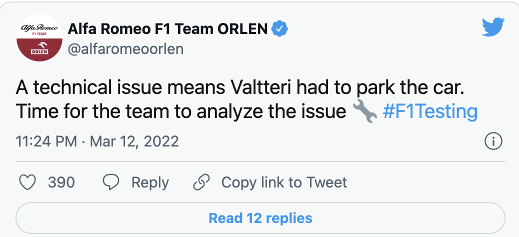Click the tweet text about Valtteri parking
Image resolution: width=519 pixels, height=237 pixels.
[x=240, y=87]
